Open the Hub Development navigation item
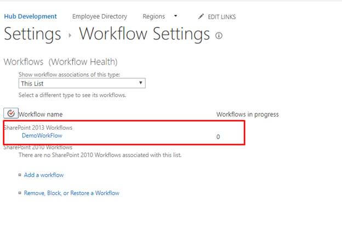Image resolution: width=342 pixels, height=236 pixels. (x=30, y=16)
